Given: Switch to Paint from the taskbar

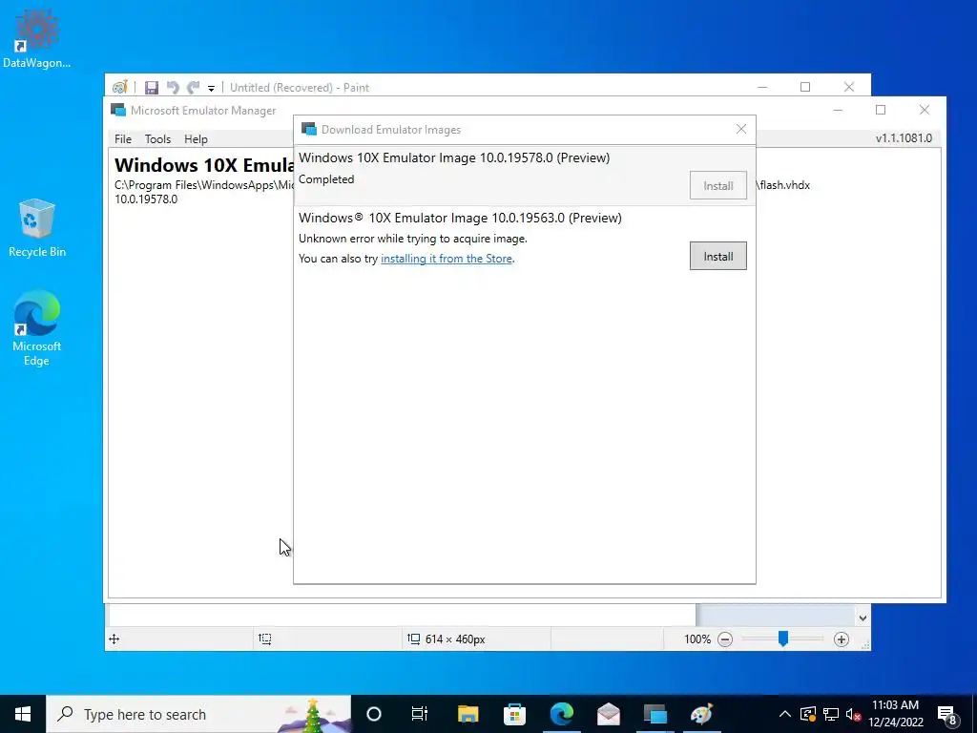Looking at the screenshot, I should coord(701,714).
